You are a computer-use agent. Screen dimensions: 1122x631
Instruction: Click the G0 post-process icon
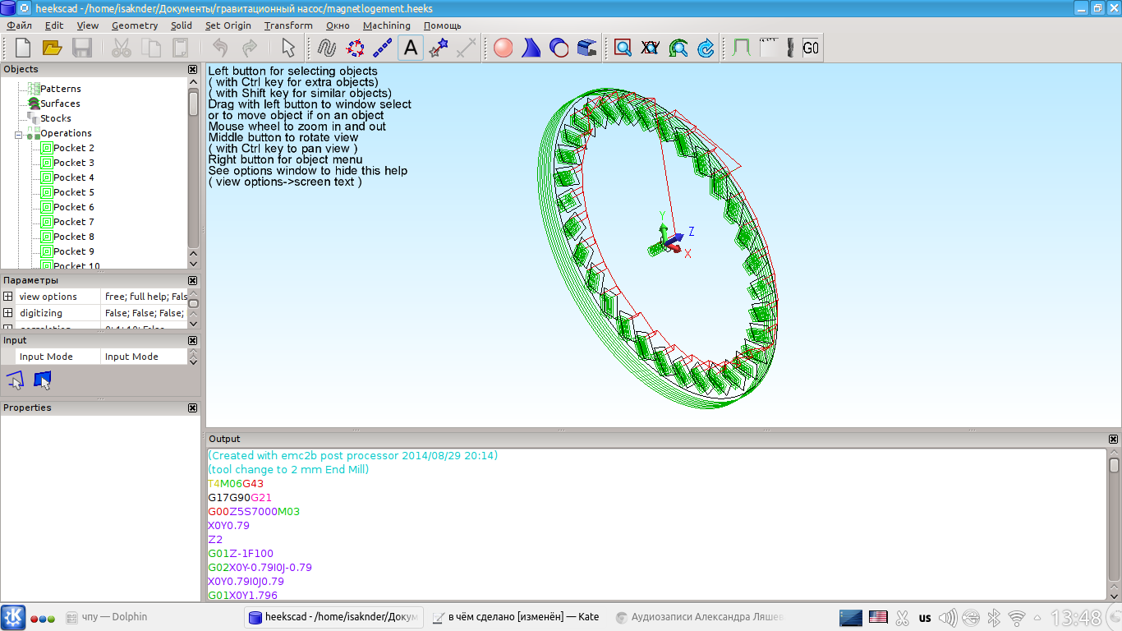[x=811, y=48]
